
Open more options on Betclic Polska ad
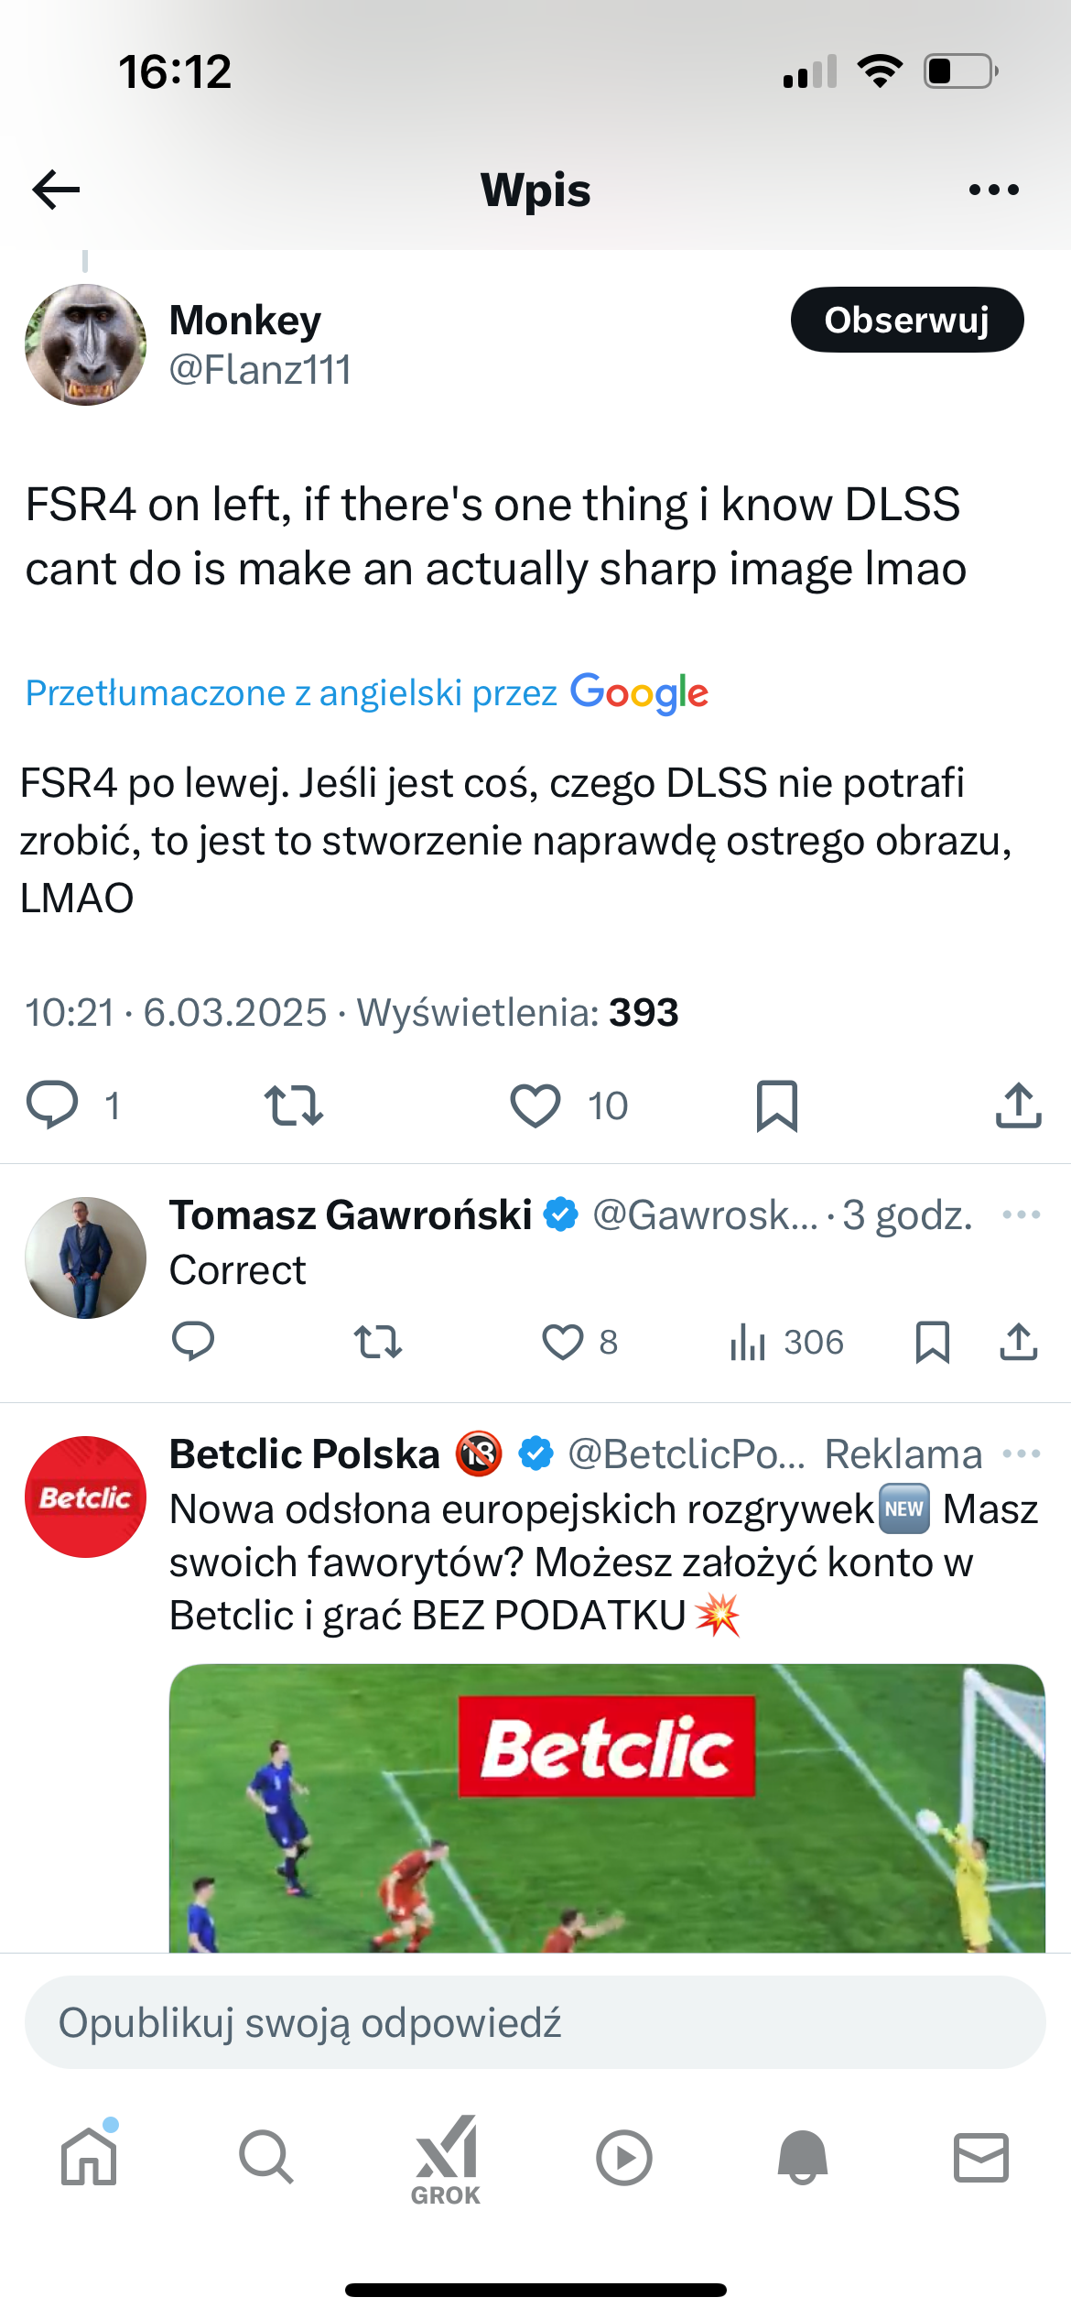tap(1021, 1453)
